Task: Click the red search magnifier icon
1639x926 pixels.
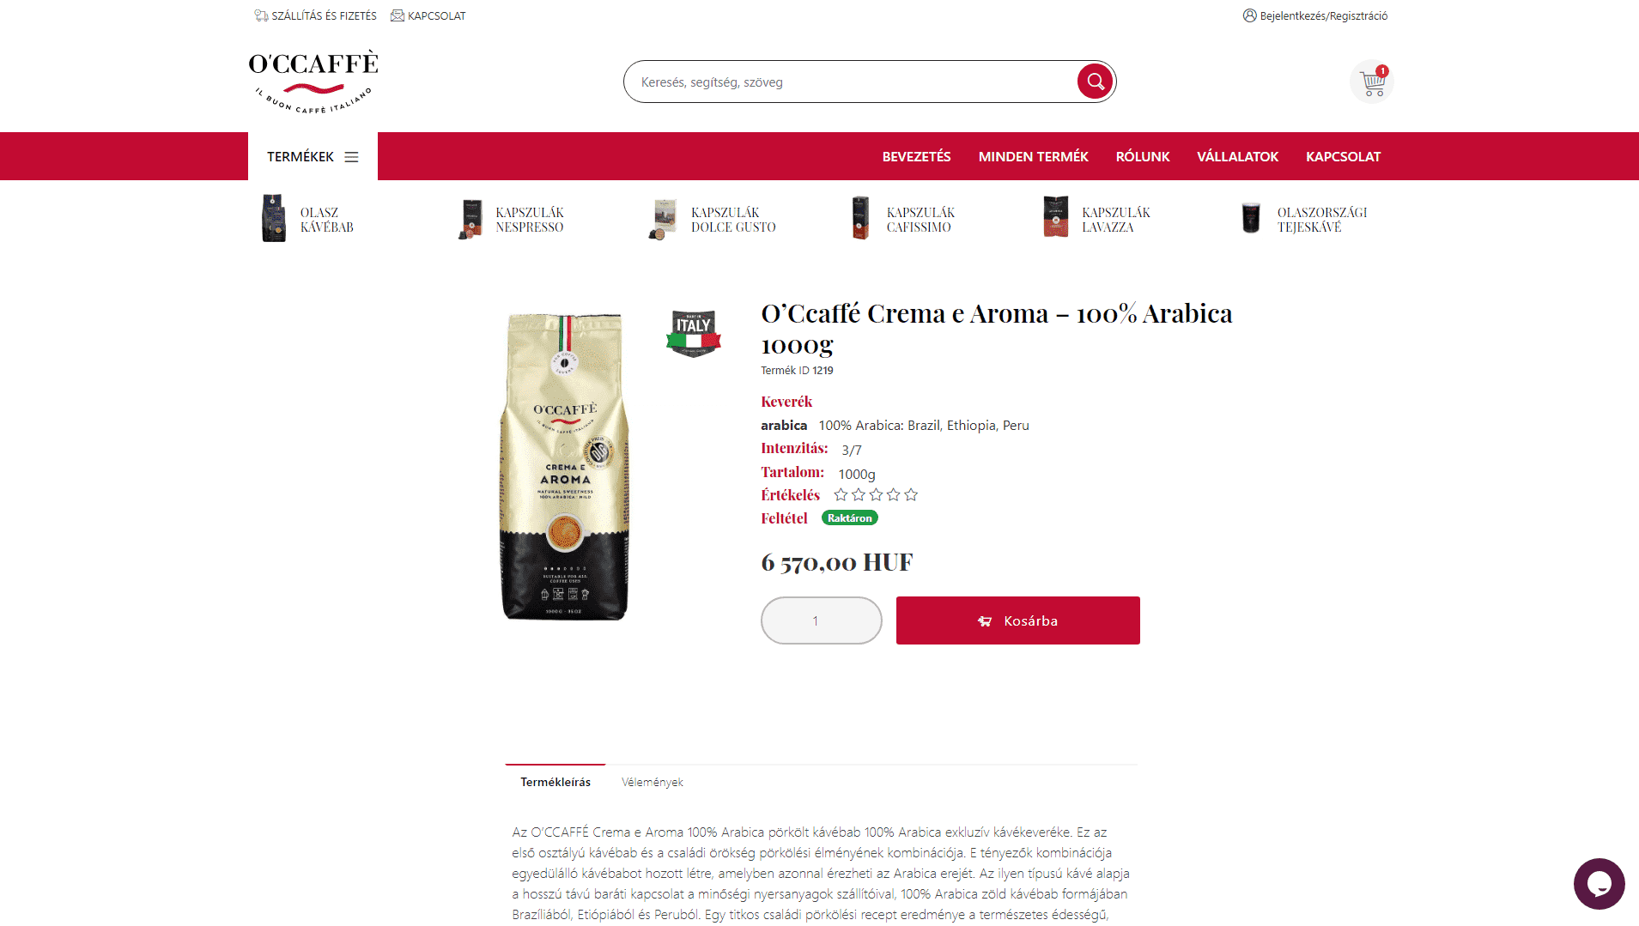Action: [x=1095, y=82]
